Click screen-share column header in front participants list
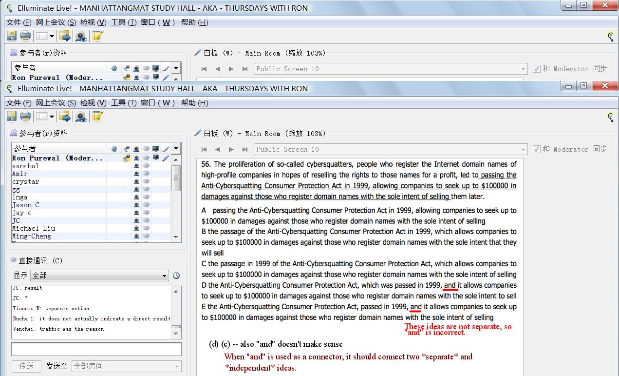 [156, 149]
